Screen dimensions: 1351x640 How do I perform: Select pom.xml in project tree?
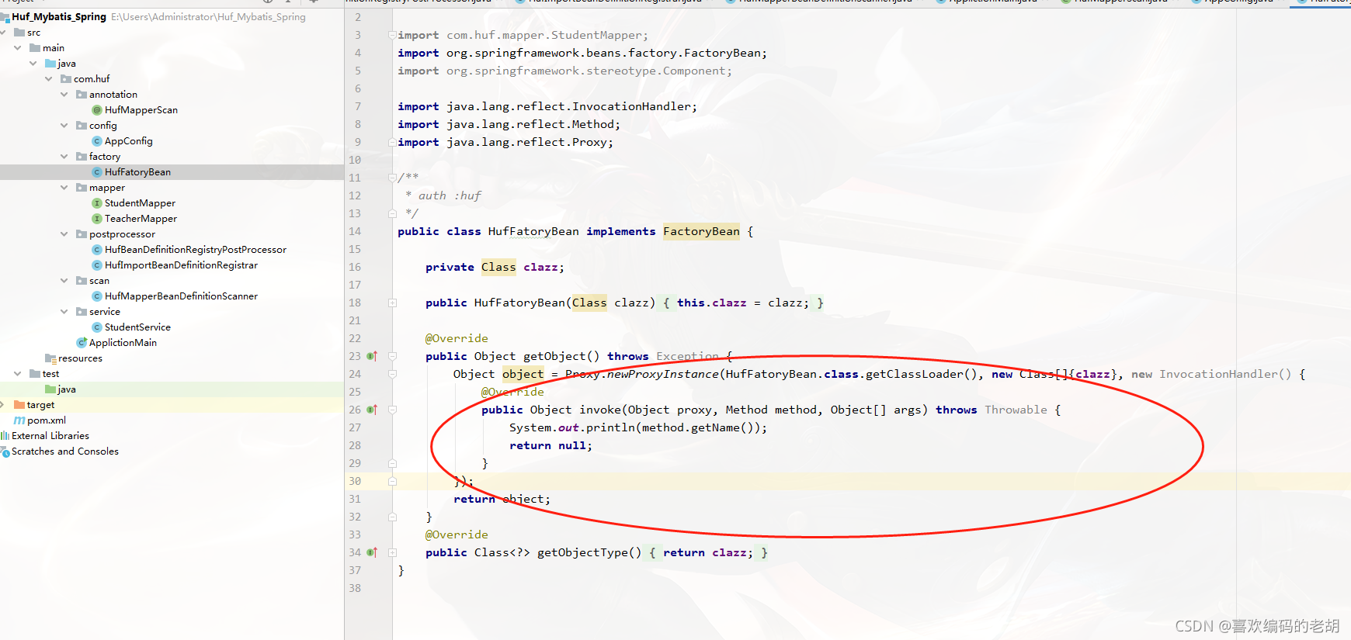pyautogui.click(x=47, y=420)
